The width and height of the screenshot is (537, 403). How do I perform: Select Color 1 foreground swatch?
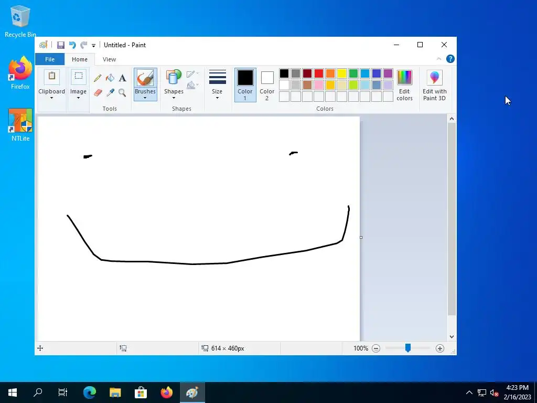(245, 85)
